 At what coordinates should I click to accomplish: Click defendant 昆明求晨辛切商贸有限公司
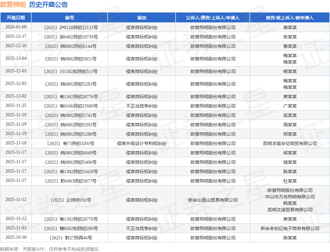pyautogui.click(x=290, y=143)
